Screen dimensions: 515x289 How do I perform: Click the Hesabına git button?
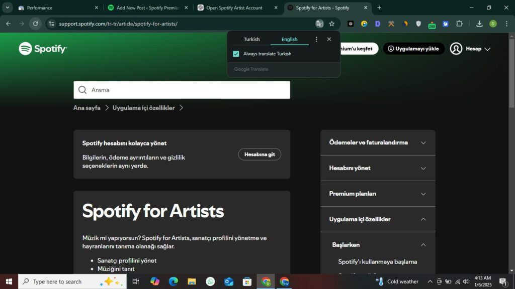[260, 155]
